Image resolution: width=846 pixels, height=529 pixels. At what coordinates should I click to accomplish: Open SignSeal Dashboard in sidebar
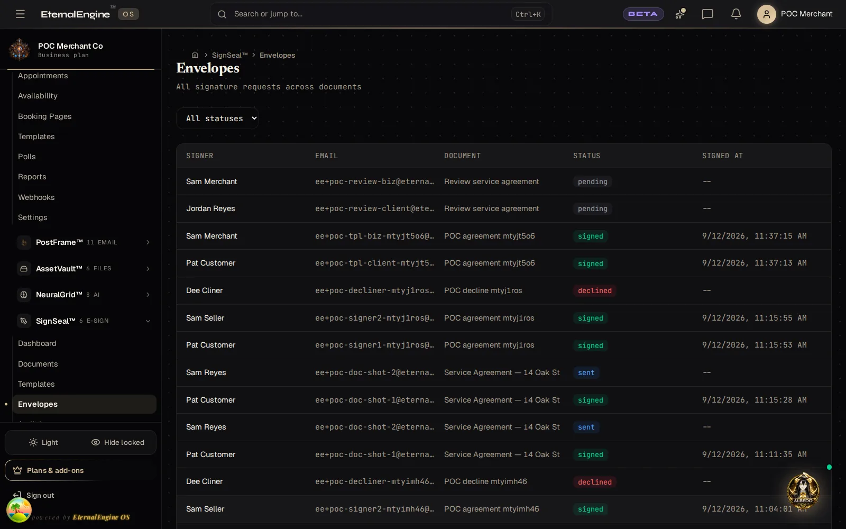[84, 343]
